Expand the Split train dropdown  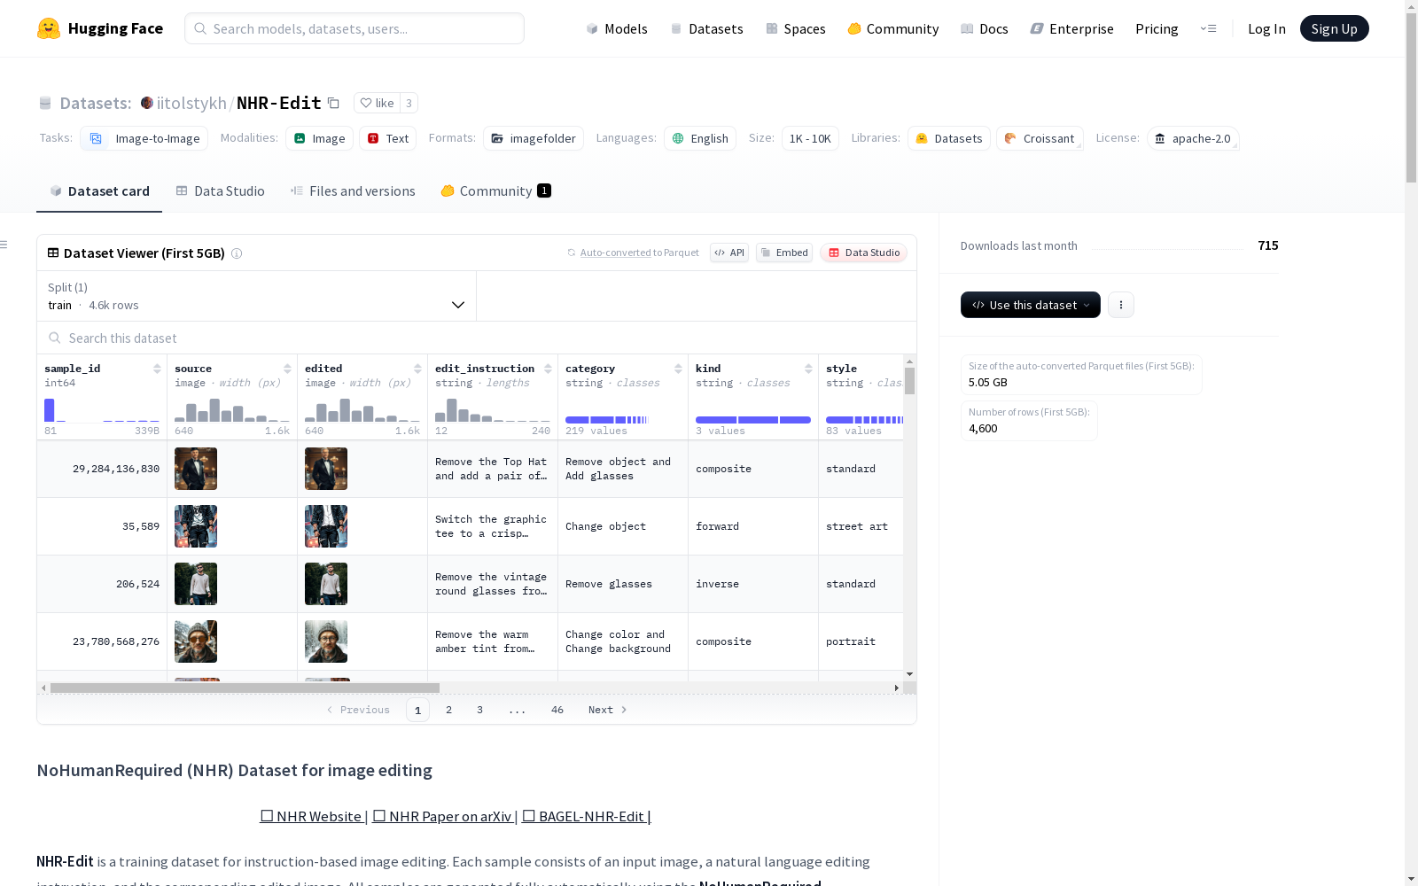257,296
